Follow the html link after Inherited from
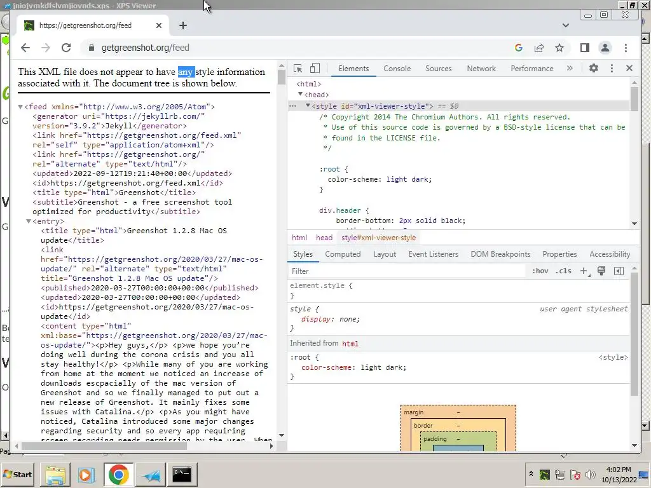Screen dimensions: 651x488 [x=350, y=344]
